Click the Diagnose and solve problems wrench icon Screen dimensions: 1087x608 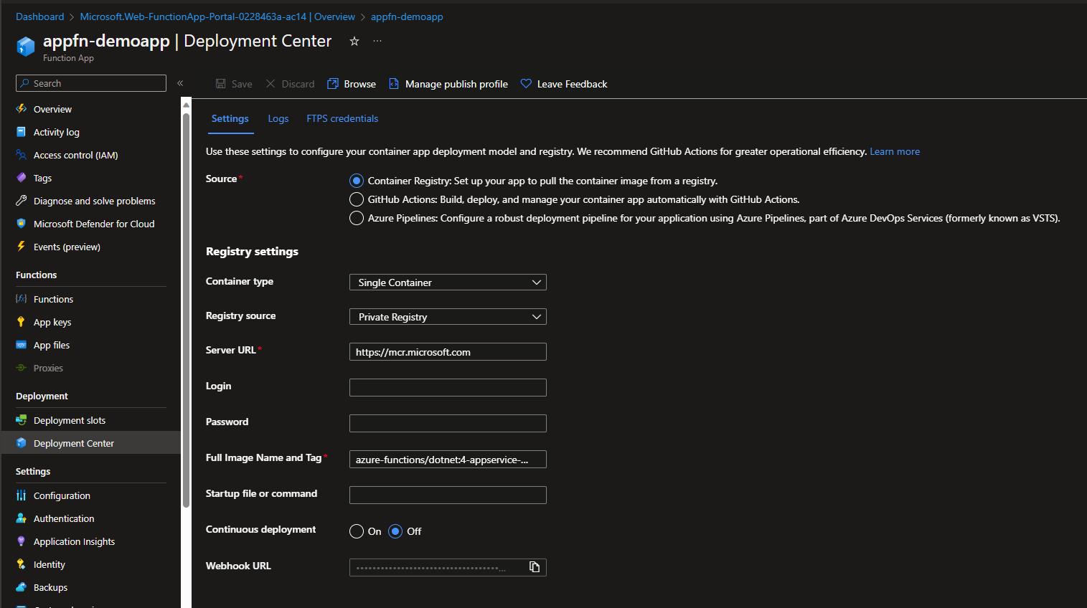click(22, 201)
